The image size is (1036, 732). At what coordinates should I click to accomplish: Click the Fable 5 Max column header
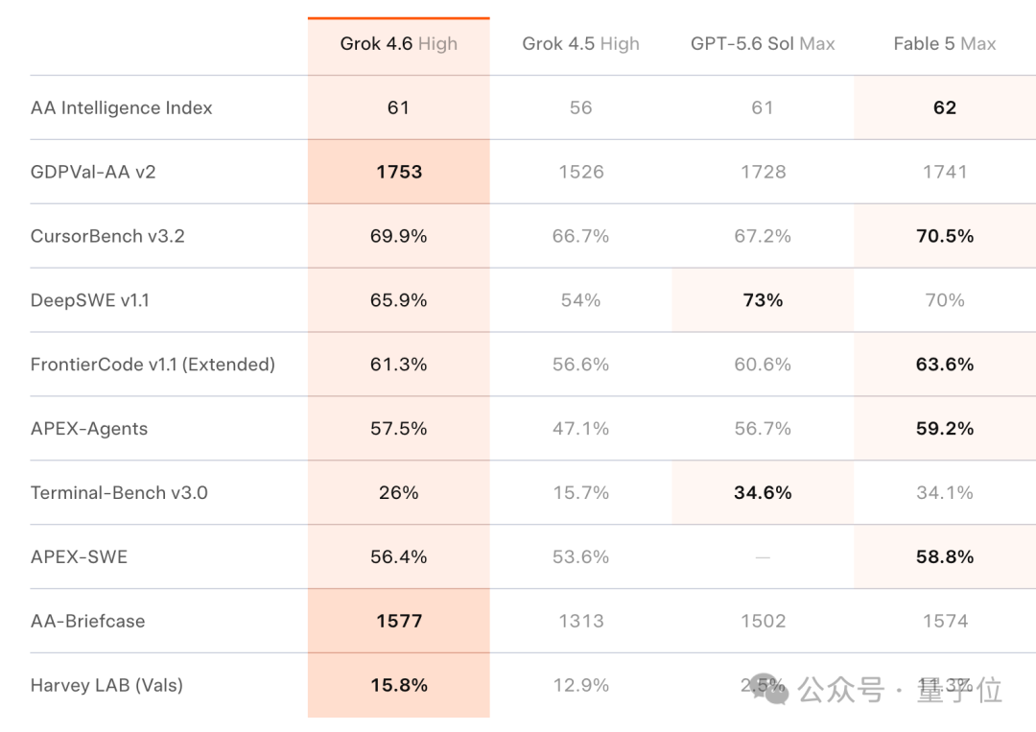click(945, 43)
